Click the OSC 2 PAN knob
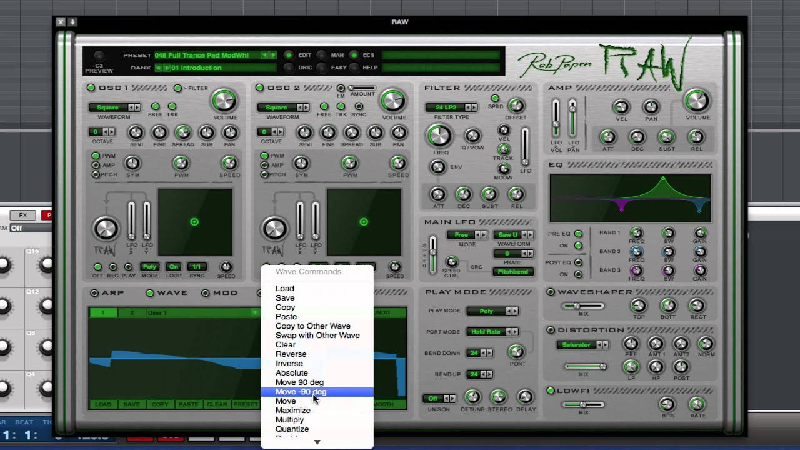 (399, 132)
